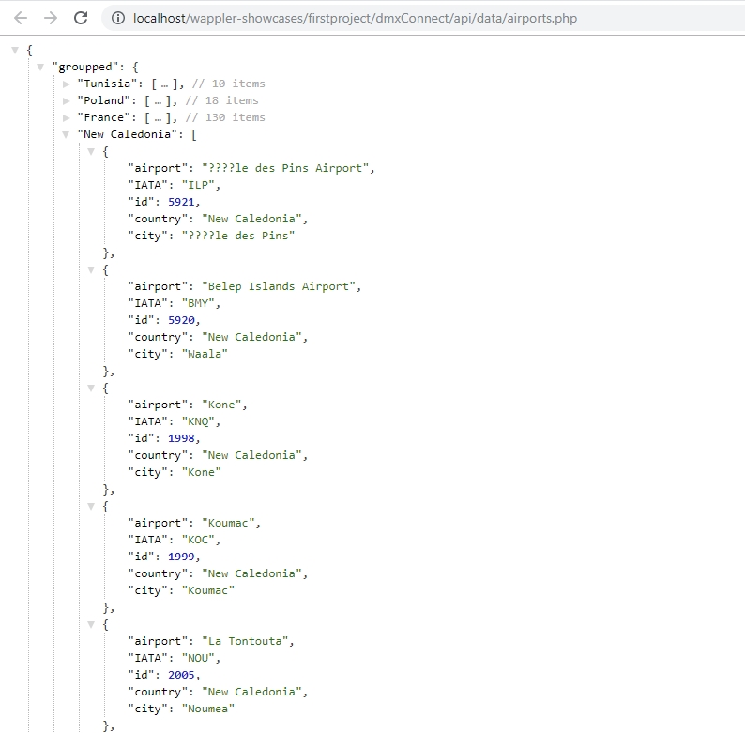Image resolution: width=745 pixels, height=733 pixels.
Task: Collapse the Kone airport object
Action: 91,388
